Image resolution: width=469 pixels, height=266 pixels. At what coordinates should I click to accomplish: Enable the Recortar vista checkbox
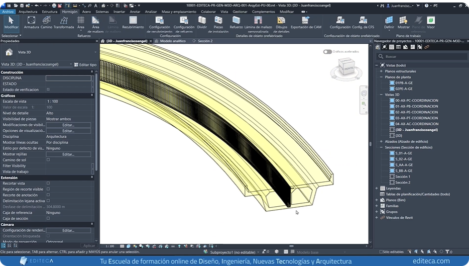tap(48, 183)
